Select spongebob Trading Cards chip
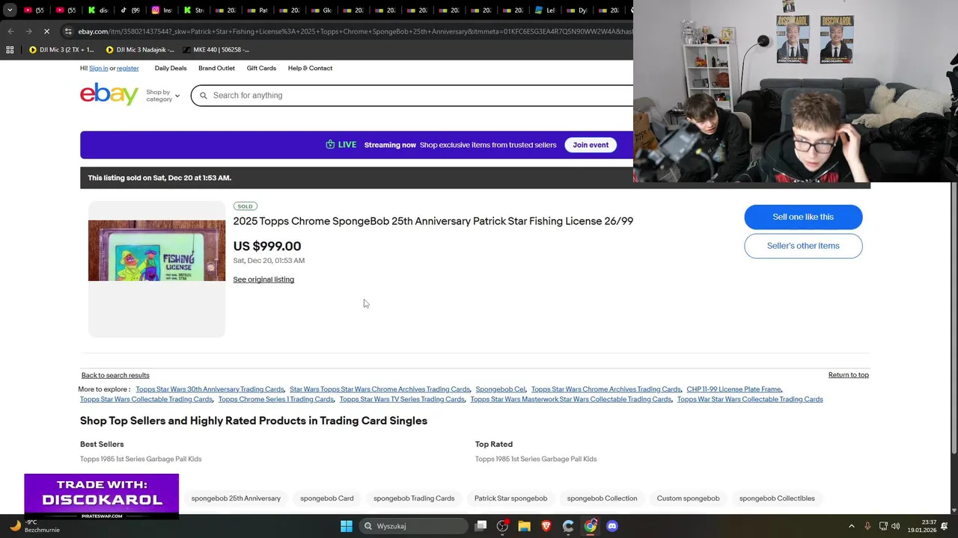Image resolution: width=958 pixels, height=538 pixels. (414, 498)
